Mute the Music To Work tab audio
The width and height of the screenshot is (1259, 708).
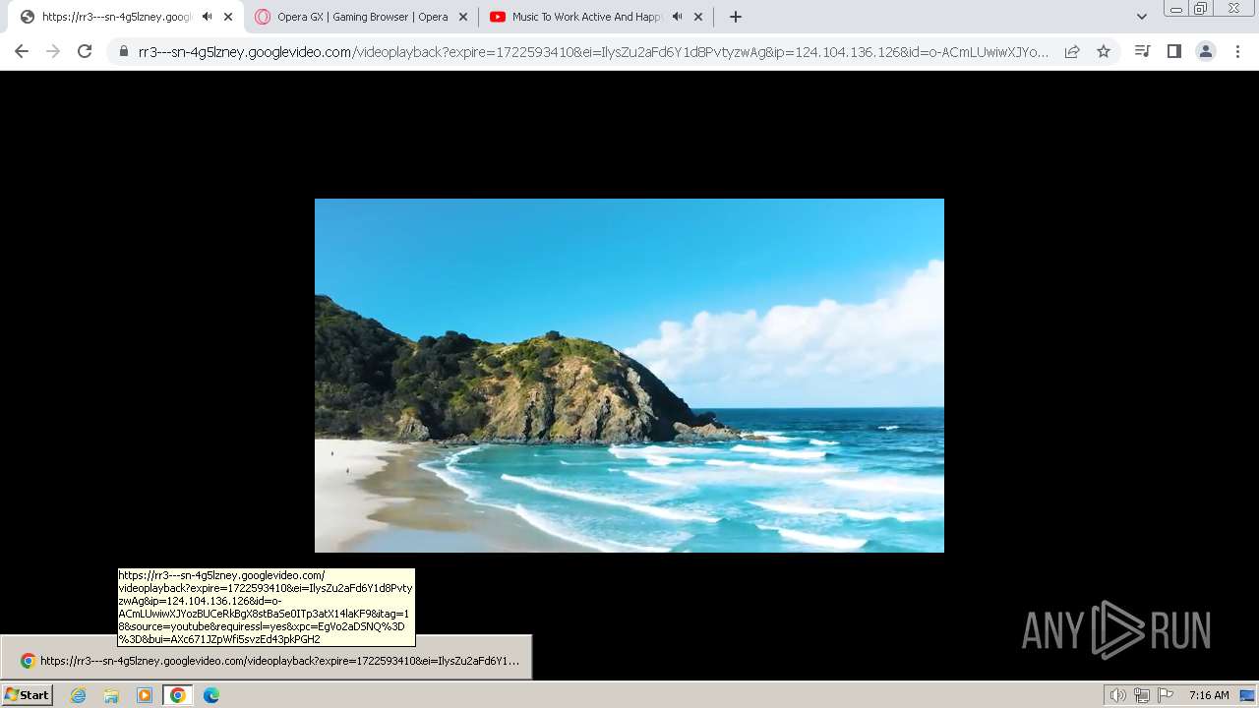tap(677, 17)
